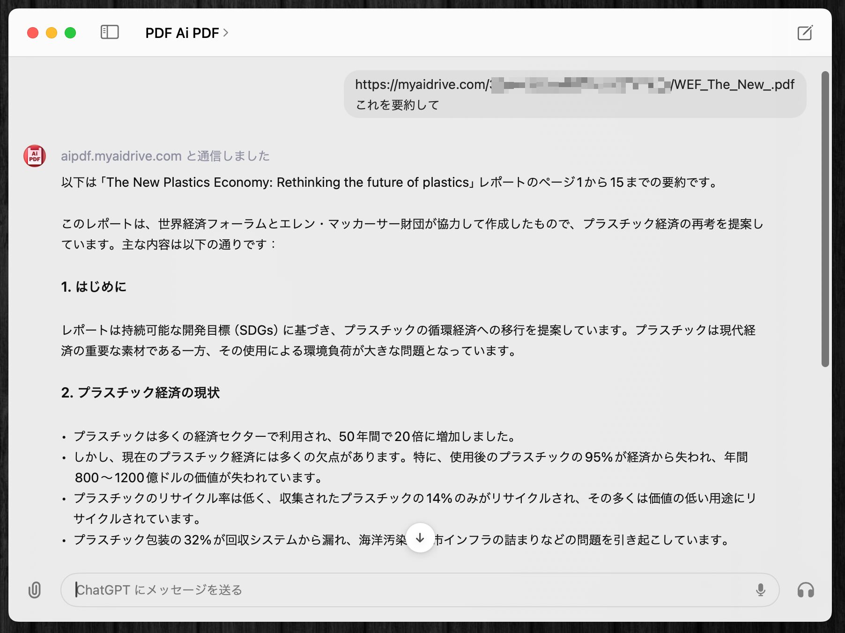The height and width of the screenshot is (633, 845).
Task: Maximize the window with green button
Action: click(x=70, y=33)
